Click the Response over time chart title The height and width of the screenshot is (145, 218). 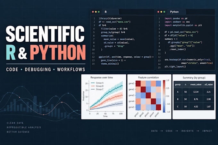click(x=102, y=77)
